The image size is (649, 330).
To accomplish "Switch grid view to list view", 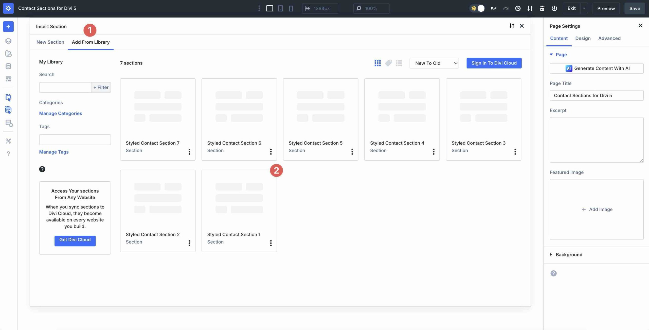I will [399, 63].
